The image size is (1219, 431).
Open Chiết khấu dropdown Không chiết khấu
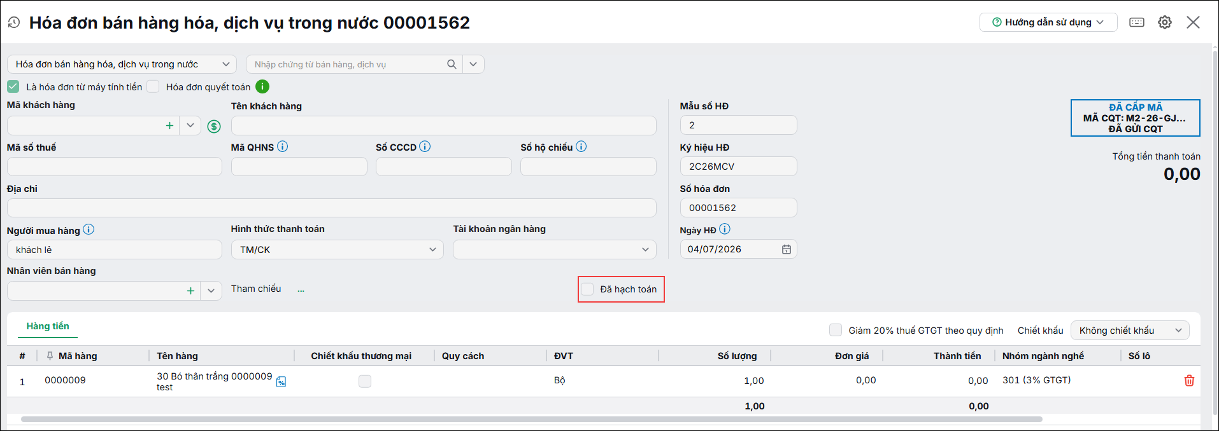(x=1130, y=330)
